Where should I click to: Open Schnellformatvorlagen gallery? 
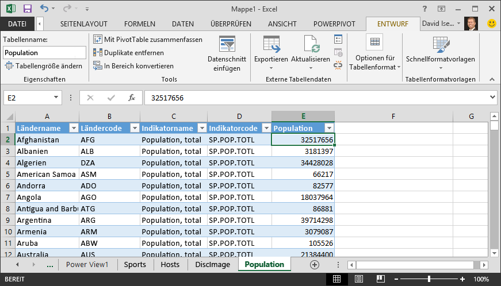point(440,53)
